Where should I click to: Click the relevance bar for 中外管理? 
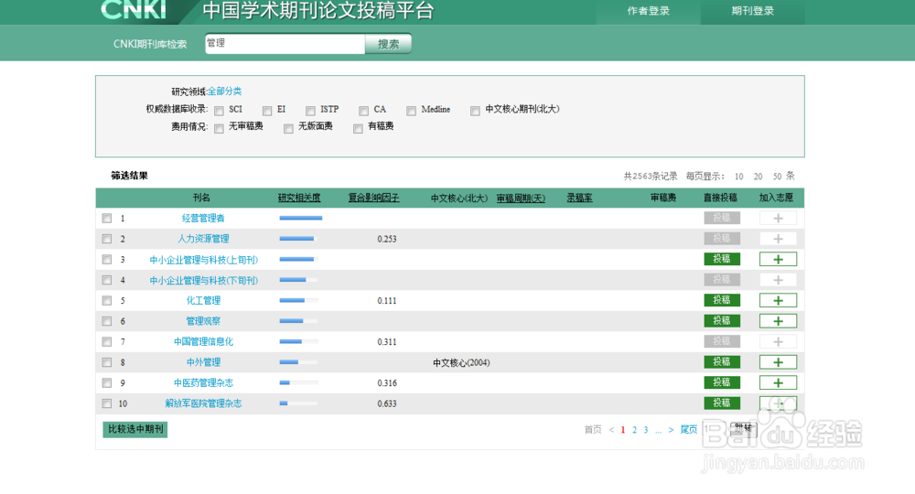click(298, 362)
